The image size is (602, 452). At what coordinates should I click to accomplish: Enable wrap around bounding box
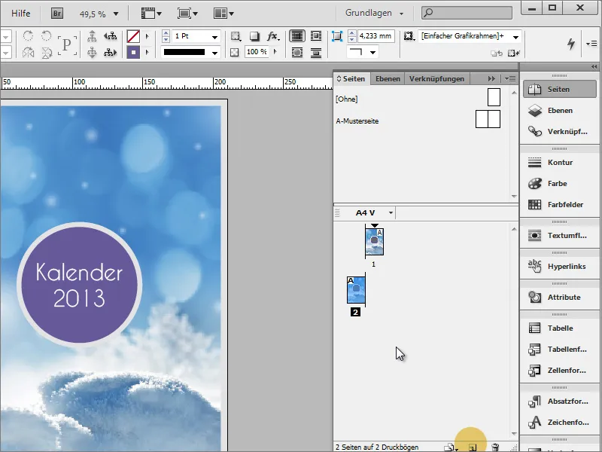pos(316,36)
